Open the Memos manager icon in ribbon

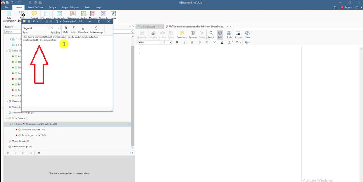(93, 13)
